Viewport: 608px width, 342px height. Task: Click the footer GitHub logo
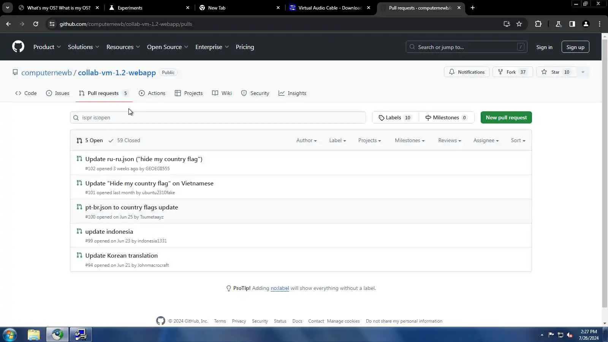tap(161, 321)
